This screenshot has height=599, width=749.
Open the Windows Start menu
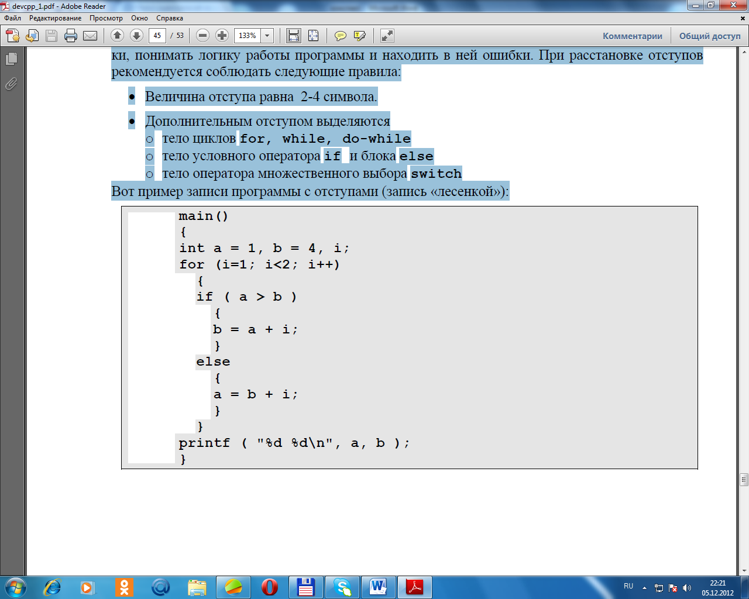tap(15, 587)
